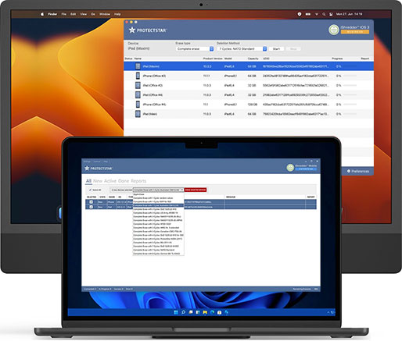The height and width of the screenshot is (341, 402).
Task: Open the Window menu in the macOS menu bar
Action: click(105, 14)
